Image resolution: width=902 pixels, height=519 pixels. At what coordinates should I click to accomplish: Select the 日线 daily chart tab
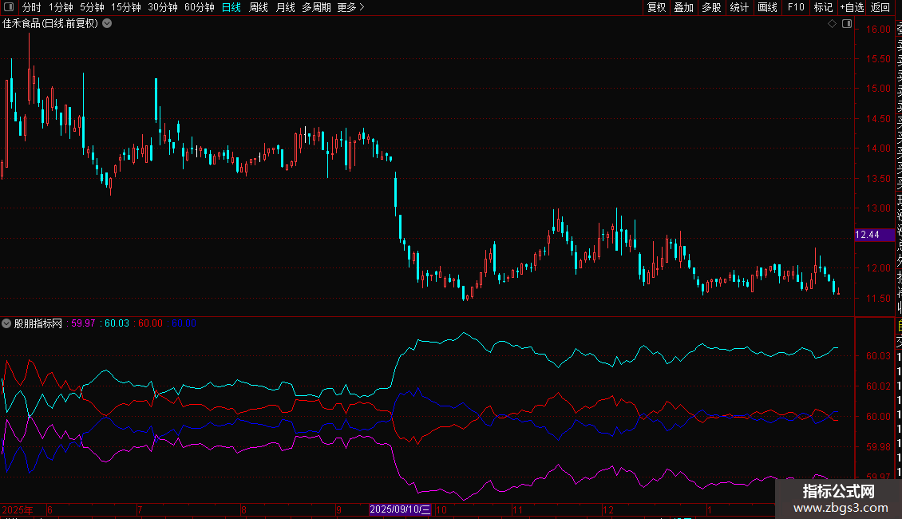click(x=231, y=7)
